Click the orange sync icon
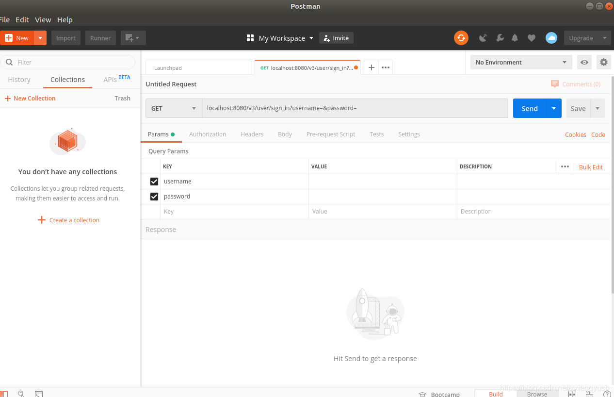The width and height of the screenshot is (614, 397). click(461, 38)
